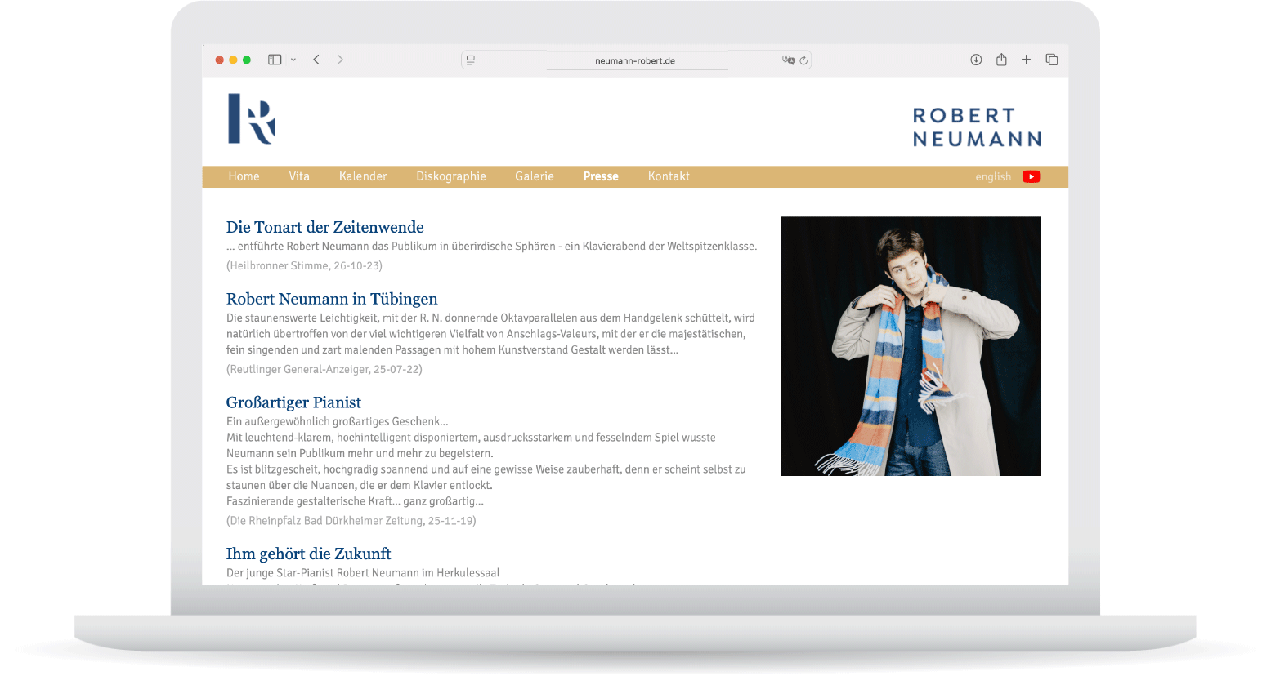
Task: Open the YouTube channel icon
Action: [1032, 176]
